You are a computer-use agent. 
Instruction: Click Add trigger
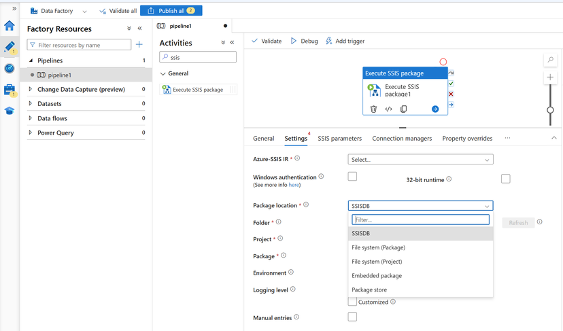coord(345,41)
